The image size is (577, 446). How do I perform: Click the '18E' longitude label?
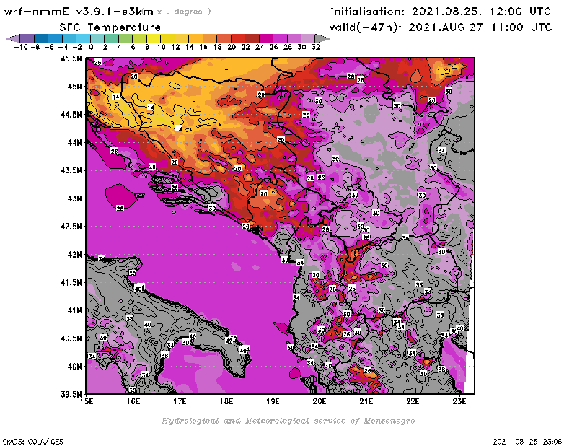[x=226, y=401]
